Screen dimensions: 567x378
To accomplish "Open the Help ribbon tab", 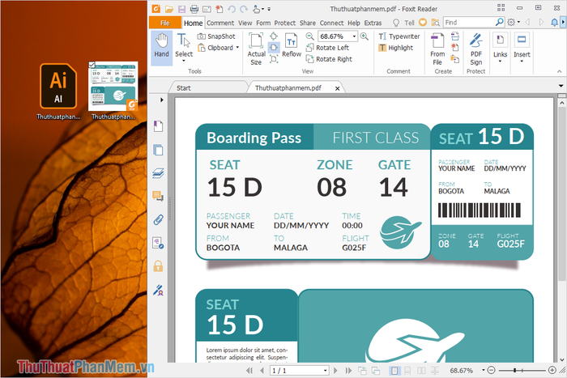I will (x=354, y=23).
